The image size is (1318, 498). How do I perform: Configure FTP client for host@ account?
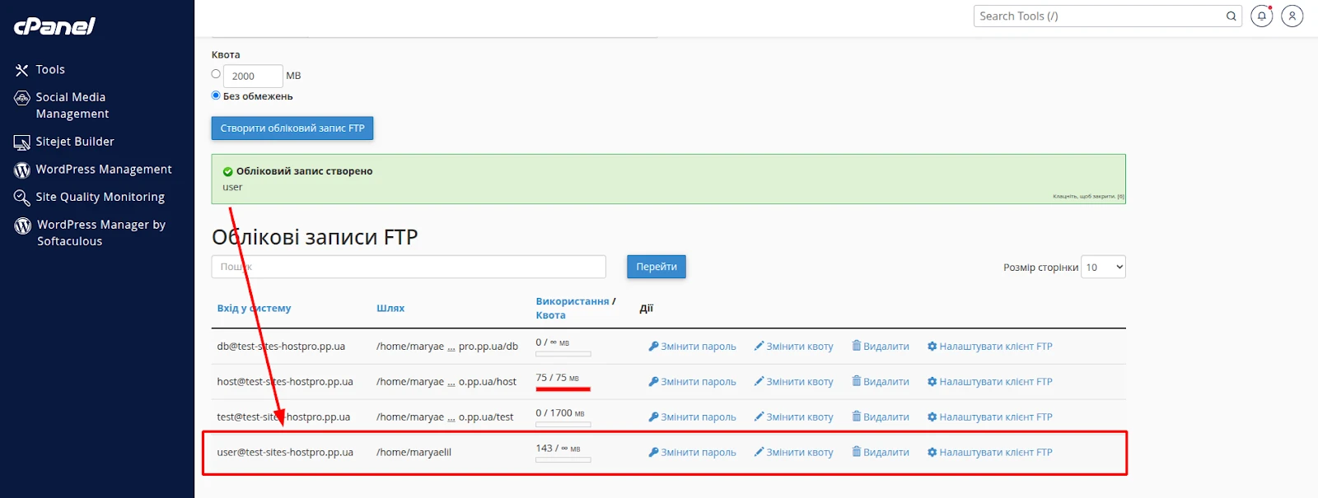click(x=990, y=382)
